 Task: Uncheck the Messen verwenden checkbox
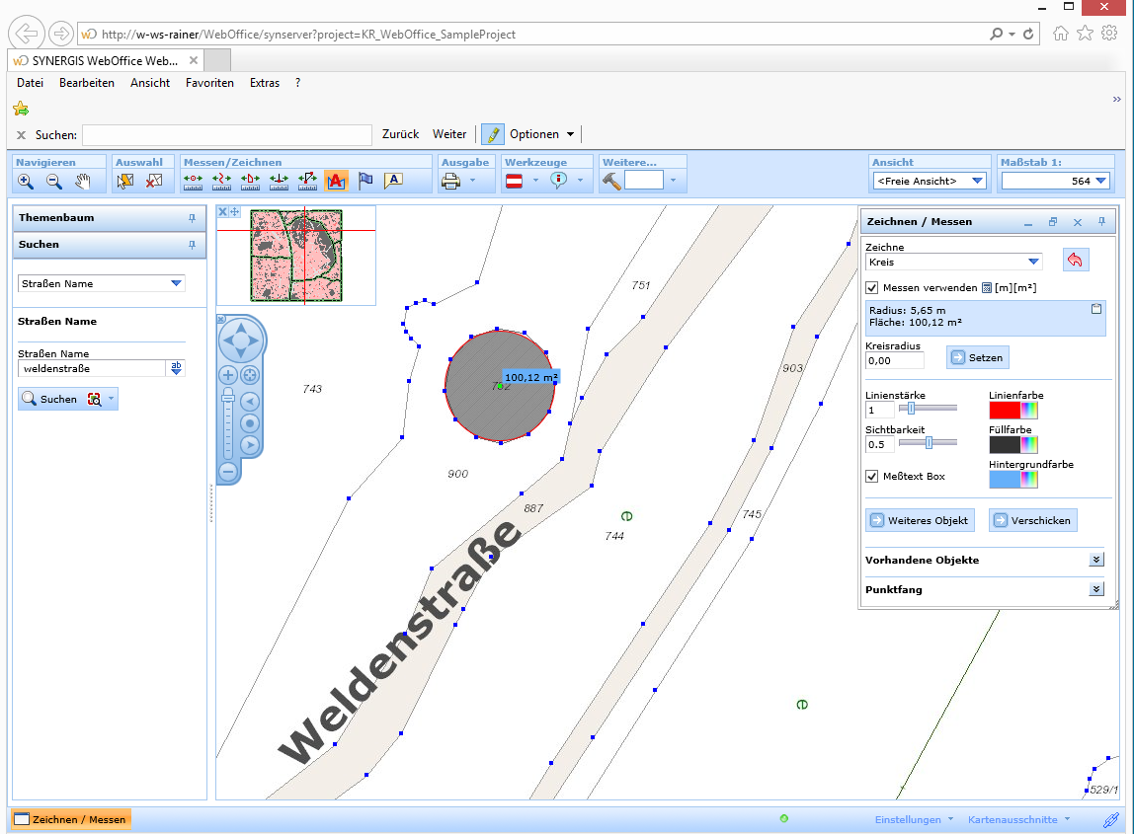click(x=874, y=287)
